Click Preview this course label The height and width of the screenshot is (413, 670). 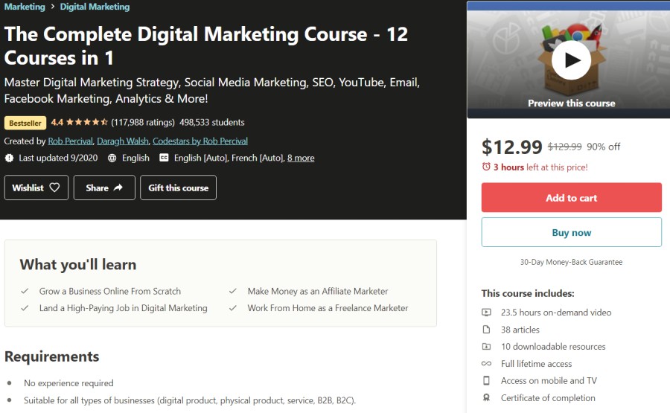coord(571,103)
